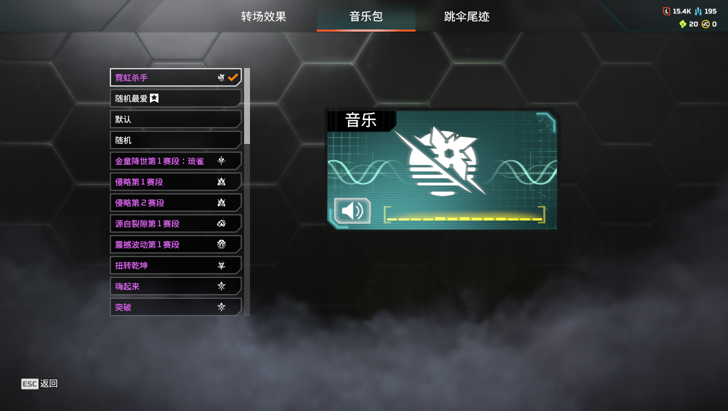Open the 音乐包 tab
The image size is (728, 411).
tap(366, 17)
